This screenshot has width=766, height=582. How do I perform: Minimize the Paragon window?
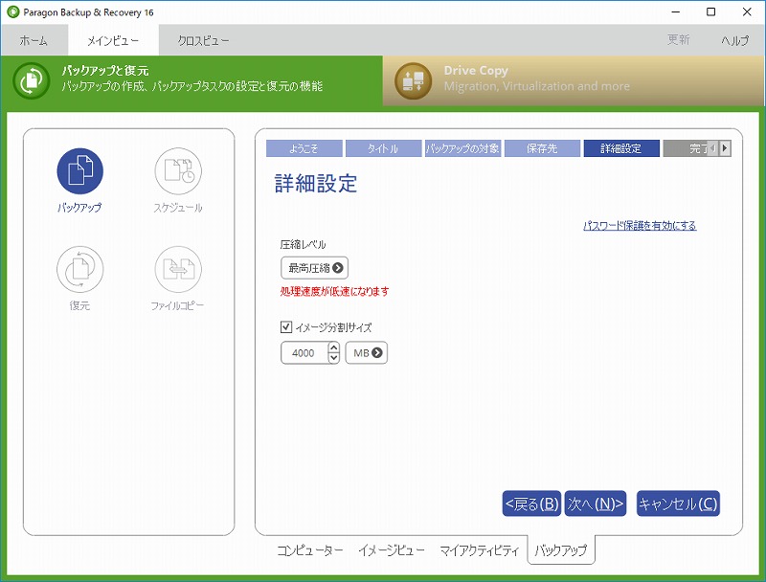676,11
